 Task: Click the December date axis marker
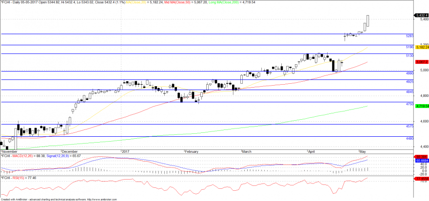pyautogui.click(x=70, y=151)
